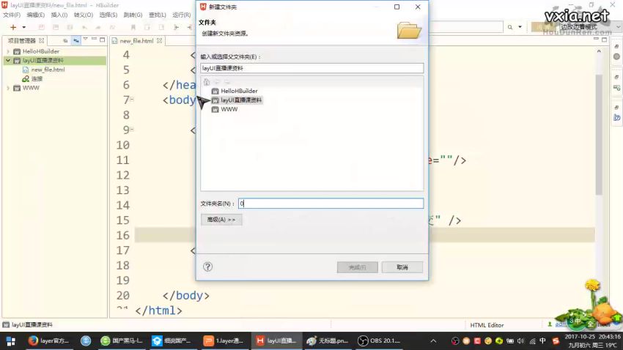Maximize the project manager panel
Image resolution: width=623 pixels, height=350 pixels.
click(x=103, y=40)
